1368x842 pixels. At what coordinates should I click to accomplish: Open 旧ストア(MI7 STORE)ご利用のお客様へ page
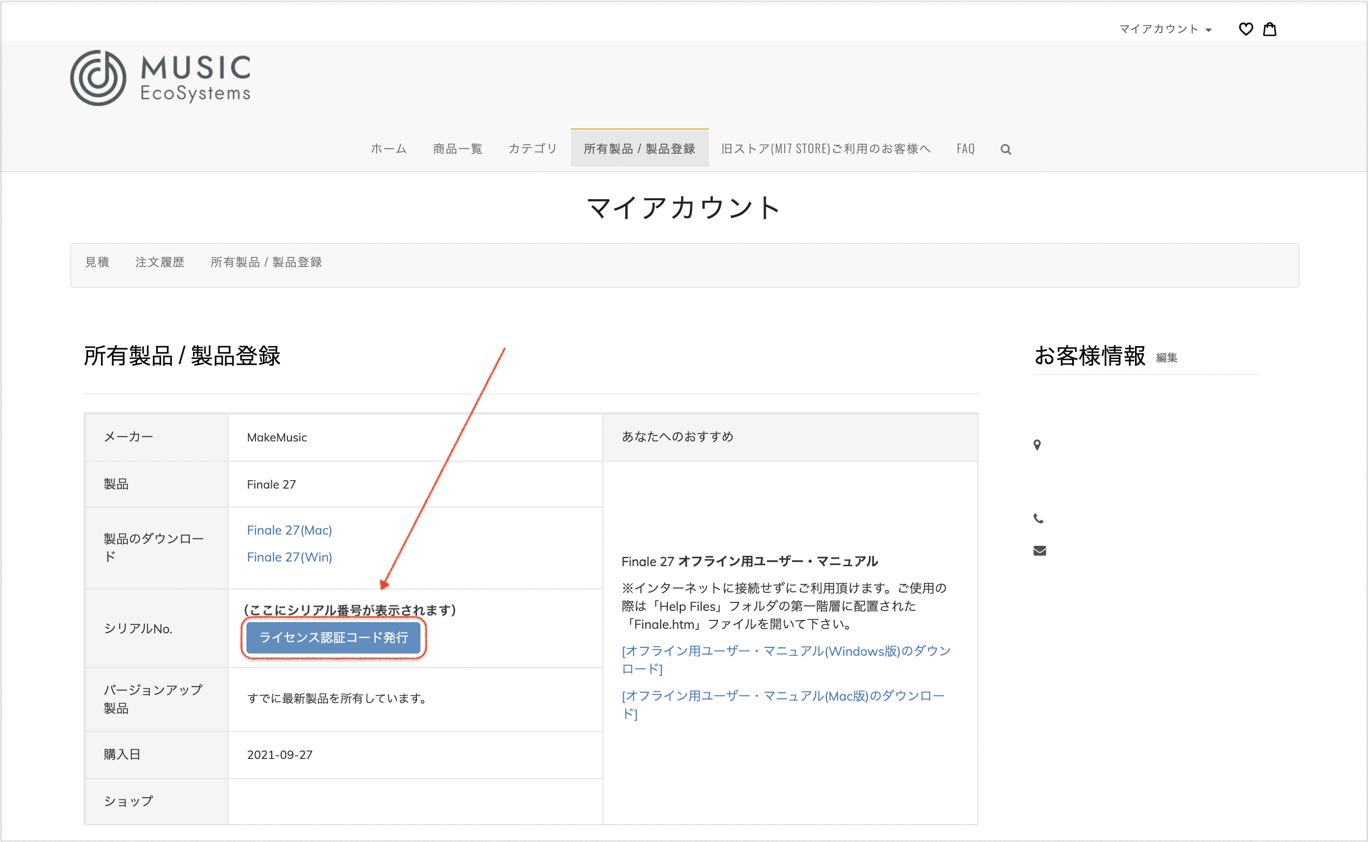[x=826, y=149]
